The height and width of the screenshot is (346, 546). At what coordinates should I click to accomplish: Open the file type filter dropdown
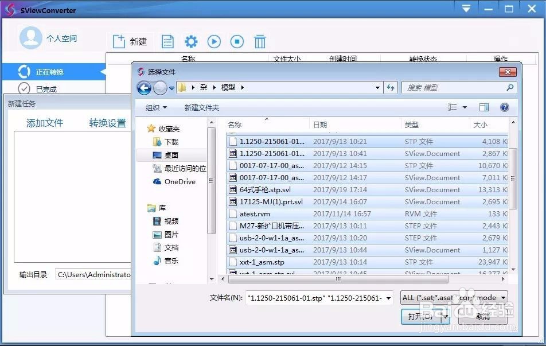pos(501,298)
